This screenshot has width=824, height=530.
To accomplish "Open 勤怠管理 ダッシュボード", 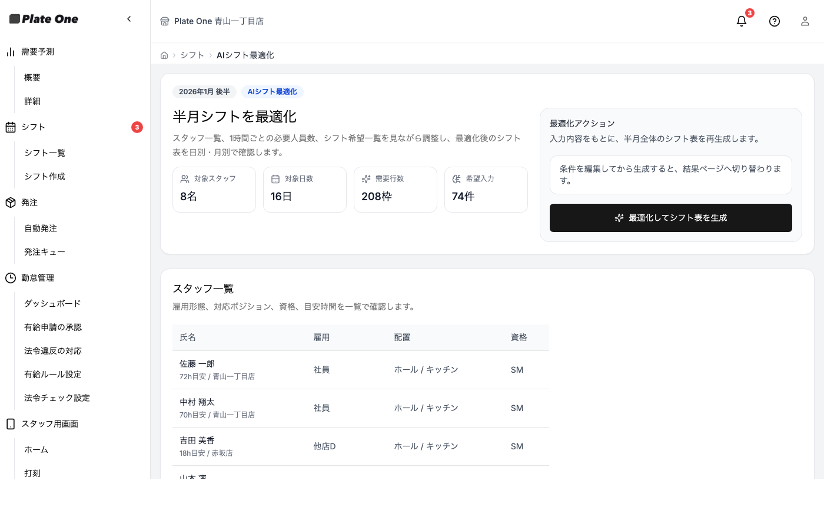I will point(52,304).
